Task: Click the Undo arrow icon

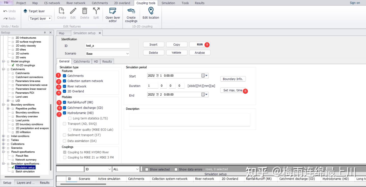Action: 5,11
